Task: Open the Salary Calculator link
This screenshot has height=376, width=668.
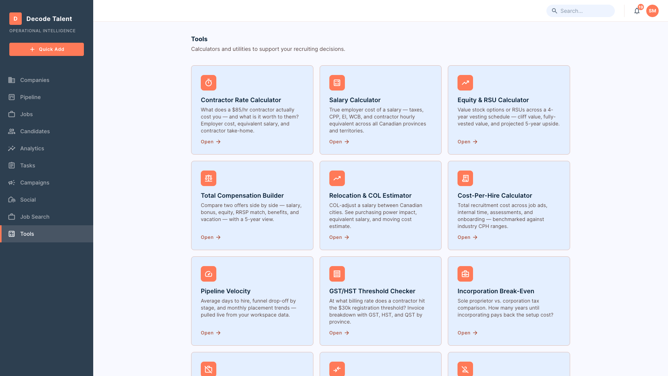Action: coord(339,142)
